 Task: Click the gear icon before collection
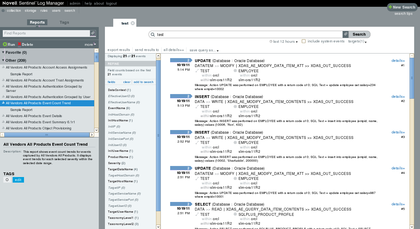[3, 11]
